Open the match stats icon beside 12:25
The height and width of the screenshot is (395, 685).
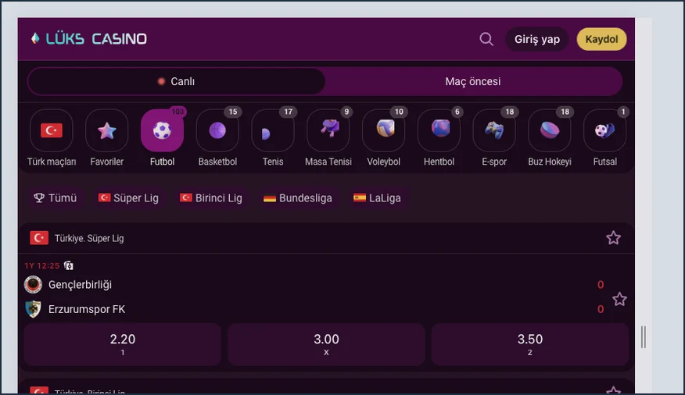pos(69,265)
